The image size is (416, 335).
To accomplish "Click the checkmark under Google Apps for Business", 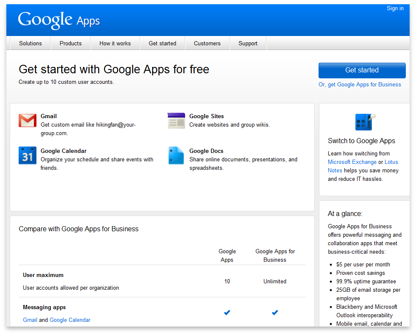I will pyautogui.click(x=275, y=312).
